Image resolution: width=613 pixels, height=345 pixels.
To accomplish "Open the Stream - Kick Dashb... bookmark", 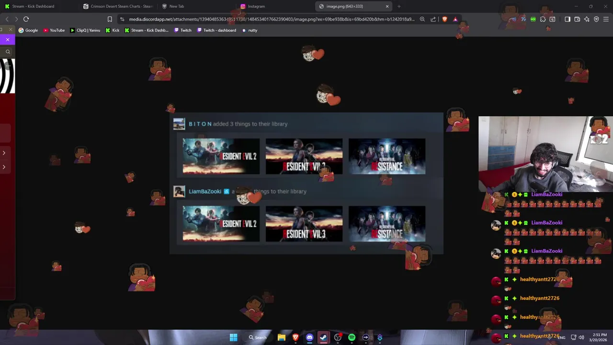I will point(147,30).
